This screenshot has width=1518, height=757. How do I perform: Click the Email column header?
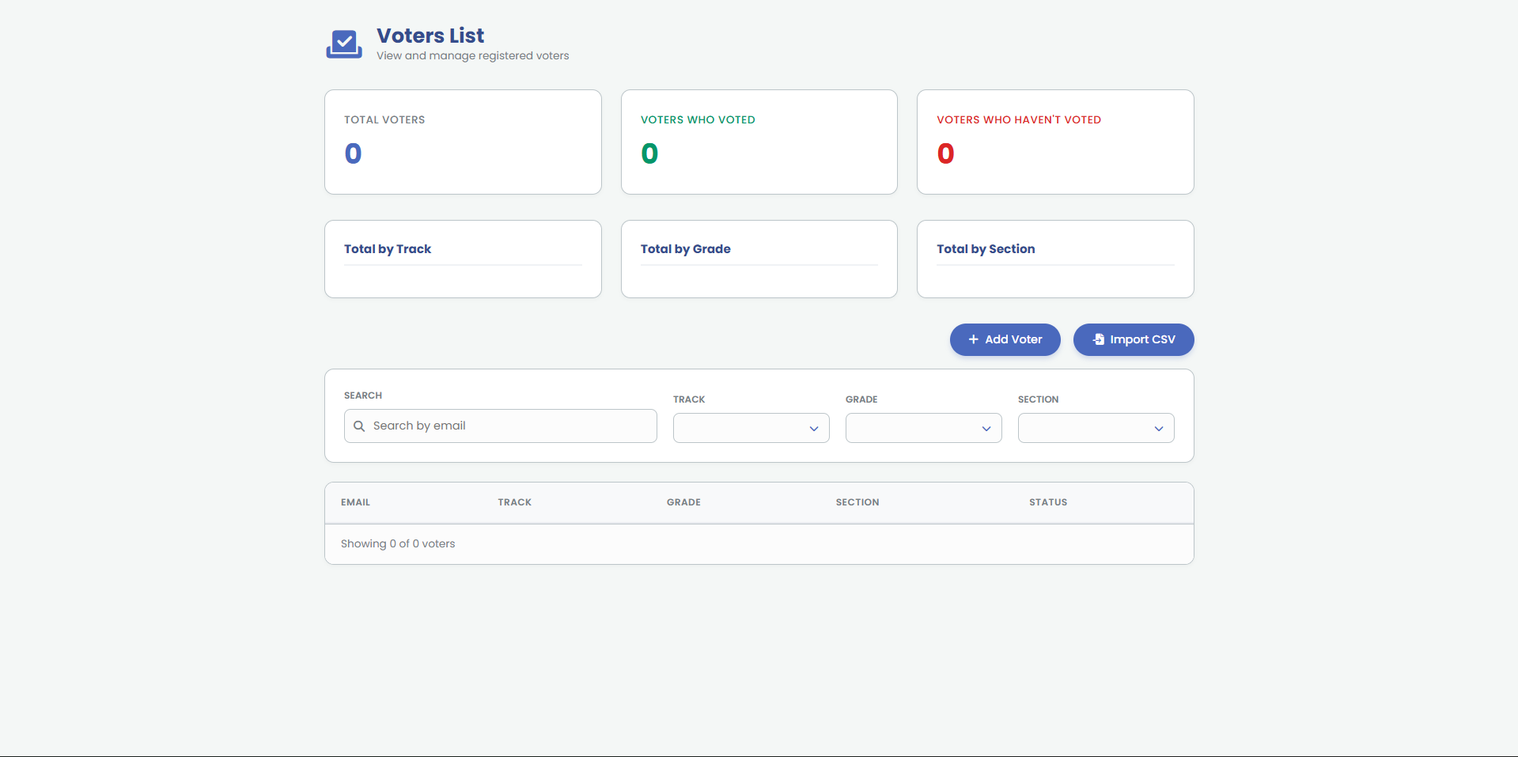coord(355,502)
